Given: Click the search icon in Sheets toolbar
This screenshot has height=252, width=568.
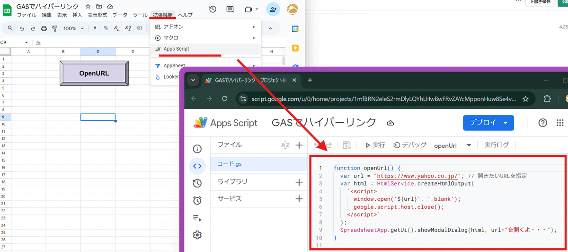Looking at the screenshot, I should pyautogui.click(x=10, y=28).
